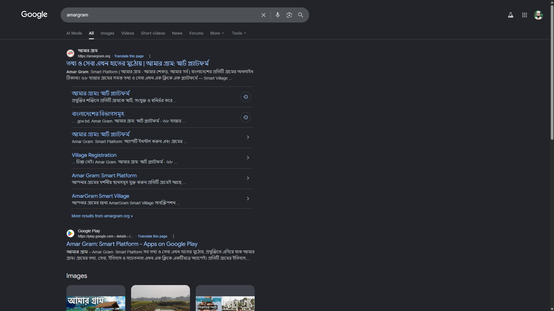Open Village Registration link
This screenshot has height=311, width=554.
point(94,155)
